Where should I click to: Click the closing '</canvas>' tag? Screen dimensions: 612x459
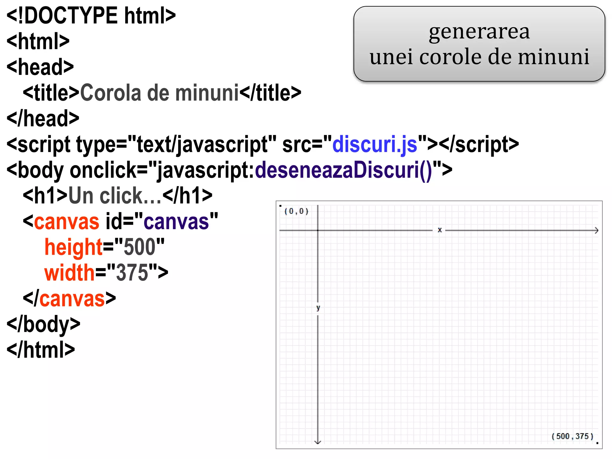tap(69, 299)
